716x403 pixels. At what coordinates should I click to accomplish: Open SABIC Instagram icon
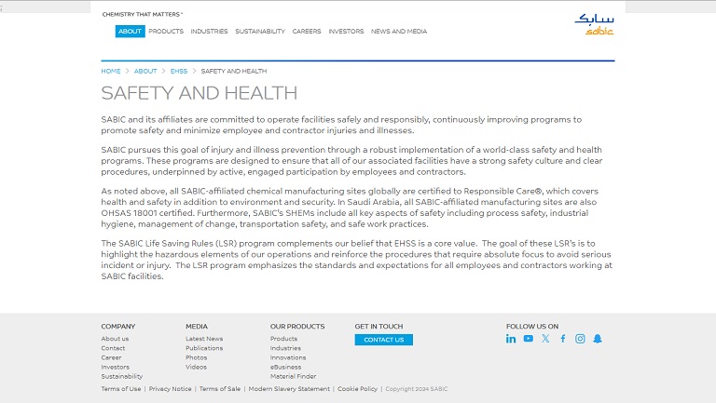pyautogui.click(x=580, y=339)
